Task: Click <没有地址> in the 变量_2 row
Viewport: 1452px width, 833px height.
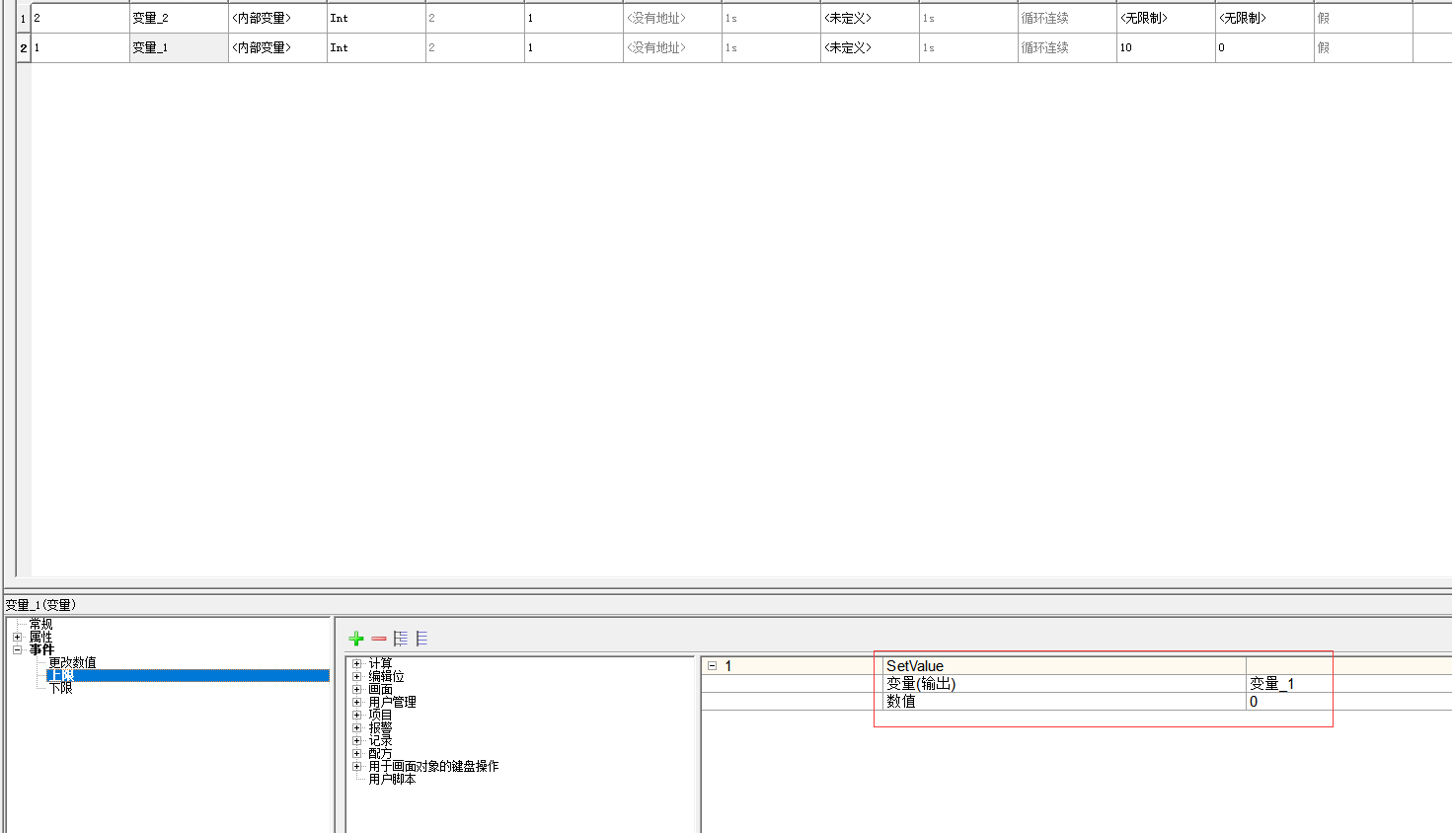Action: click(x=672, y=19)
